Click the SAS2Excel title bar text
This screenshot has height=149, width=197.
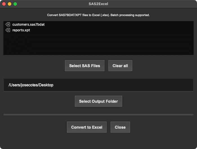(98, 4)
